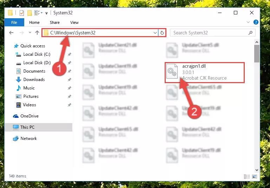Screen dimensions: 270x188
Task: Click pin icon next to Pictures
Action: tap(70, 96)
